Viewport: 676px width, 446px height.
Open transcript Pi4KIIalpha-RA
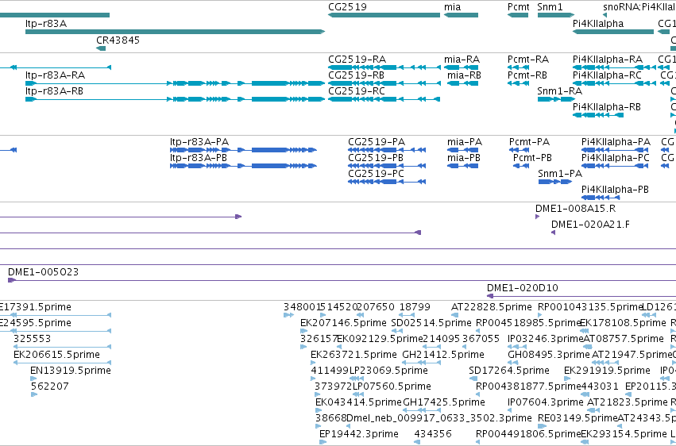click(x=614, y=67)
